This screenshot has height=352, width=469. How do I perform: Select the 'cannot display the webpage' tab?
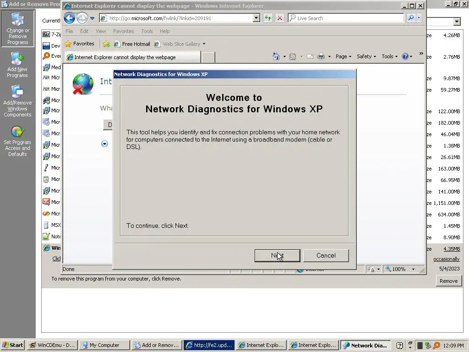[x=132, y=57]
